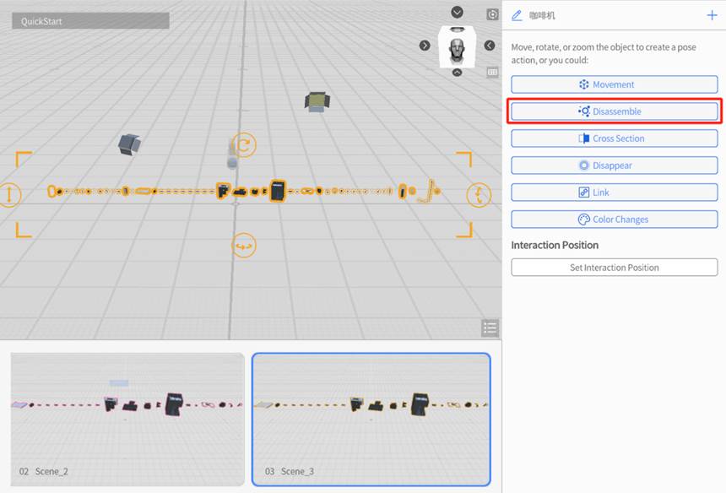Toggle the grid view icon below the view cube

pos(492,72)
